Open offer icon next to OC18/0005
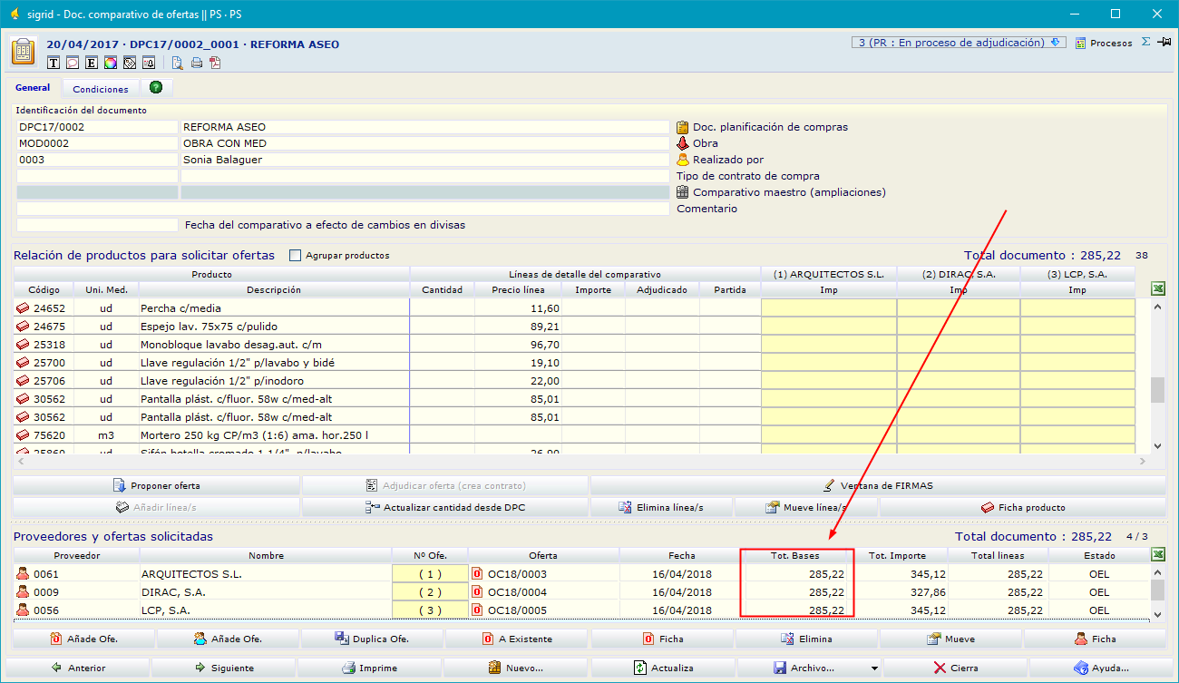 pos(477,610)
